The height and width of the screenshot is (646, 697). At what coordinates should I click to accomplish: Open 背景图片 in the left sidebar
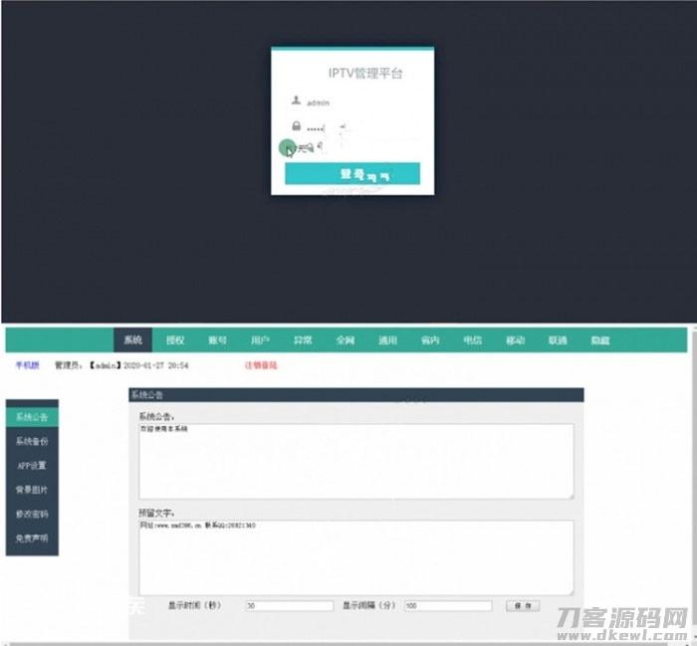(x=32, y=490)
